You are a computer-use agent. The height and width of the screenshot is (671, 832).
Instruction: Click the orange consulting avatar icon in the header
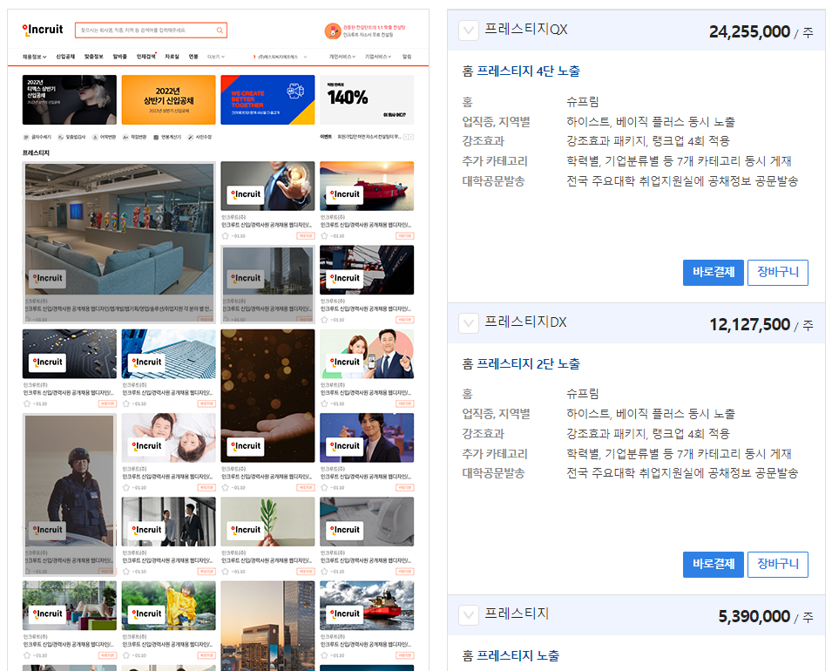333,30
